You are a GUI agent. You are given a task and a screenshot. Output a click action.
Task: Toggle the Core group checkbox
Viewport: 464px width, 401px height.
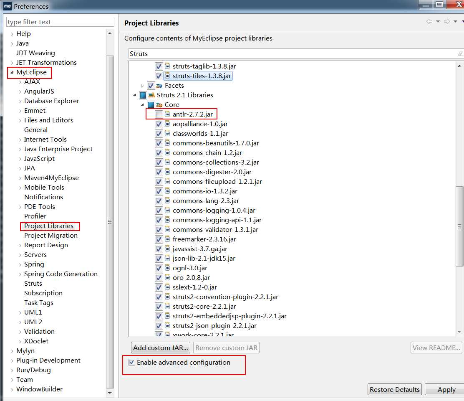click(x=151, y=105)
